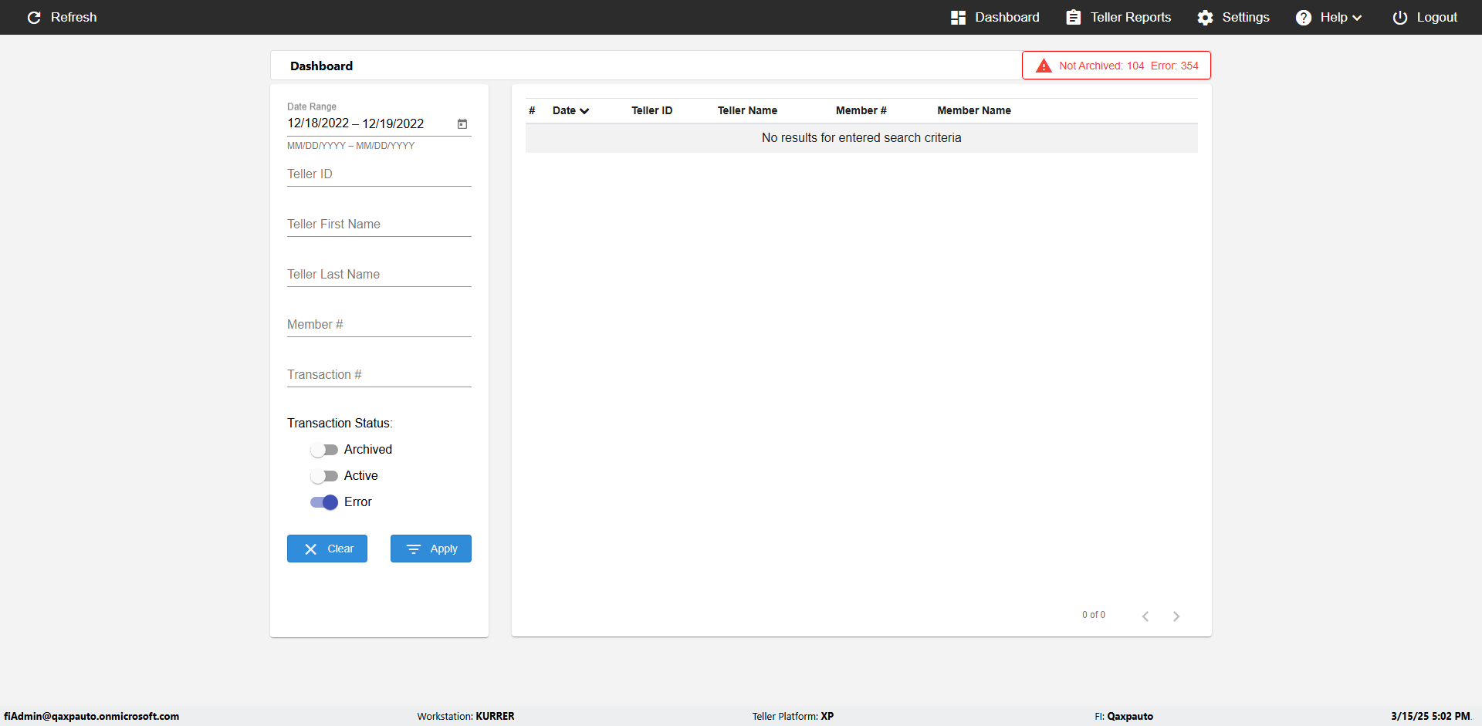The width and height of the screenshot is (1482, 726).
Task: Click the Refresh circular arrow icon
Action: tap(34, 17)
